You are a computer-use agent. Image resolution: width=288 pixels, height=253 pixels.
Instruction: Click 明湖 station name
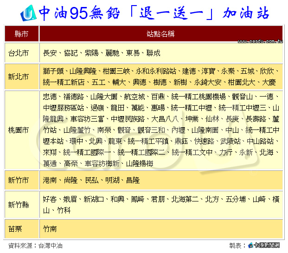[x=112, y=180]
